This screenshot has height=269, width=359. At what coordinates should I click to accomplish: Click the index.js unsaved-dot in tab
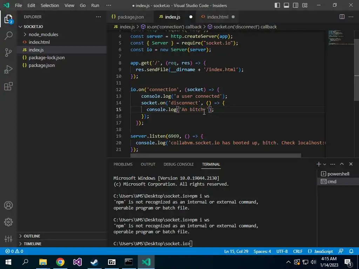click(x=191, y=17)
